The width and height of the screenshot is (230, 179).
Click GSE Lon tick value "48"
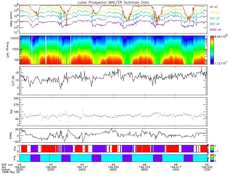(176, 165)
